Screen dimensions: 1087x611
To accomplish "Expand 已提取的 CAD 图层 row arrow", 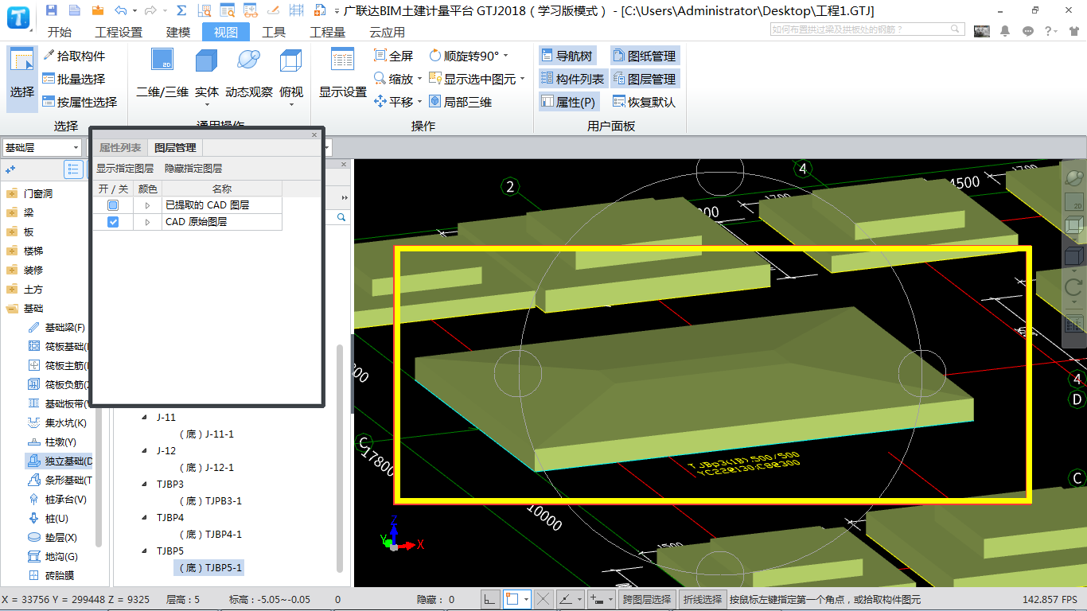I will pos(147,205).
